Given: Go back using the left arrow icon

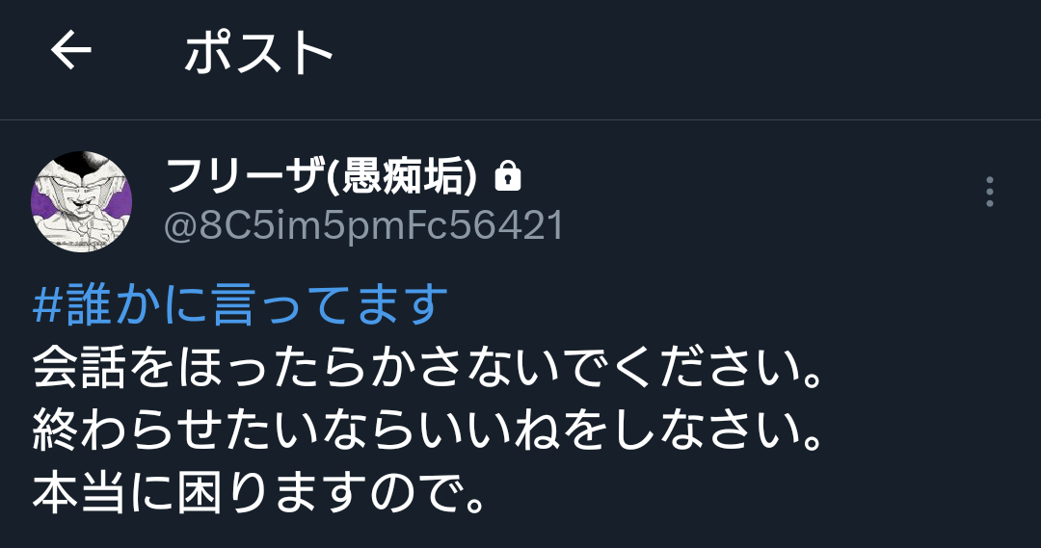Looking at the screenshot, I should pos(71,50).
